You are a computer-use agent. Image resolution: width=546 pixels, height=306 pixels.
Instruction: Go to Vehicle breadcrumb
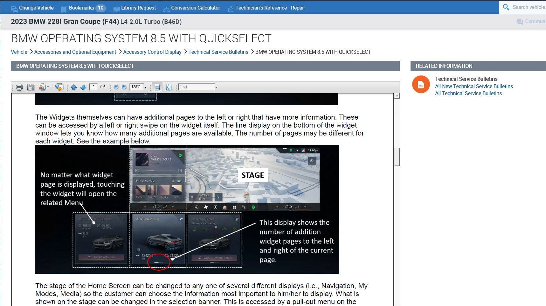coord(19,52)
